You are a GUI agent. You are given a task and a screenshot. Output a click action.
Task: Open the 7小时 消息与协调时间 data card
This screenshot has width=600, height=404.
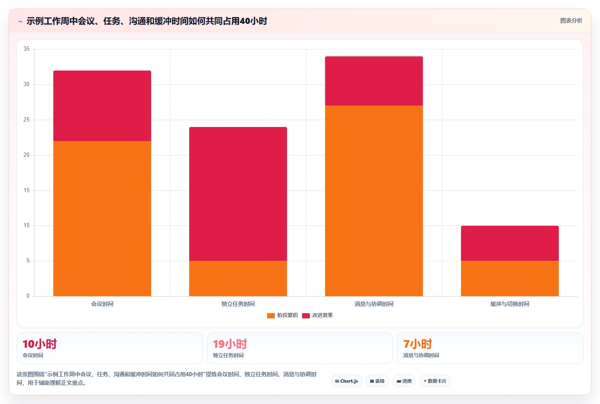tap(490, 348)
